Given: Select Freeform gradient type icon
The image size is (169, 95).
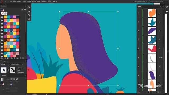Looking at the screenshot, I should point(17,79).
